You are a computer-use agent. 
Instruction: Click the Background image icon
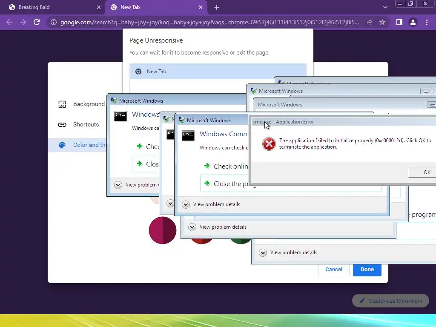[x=62, y=104]
